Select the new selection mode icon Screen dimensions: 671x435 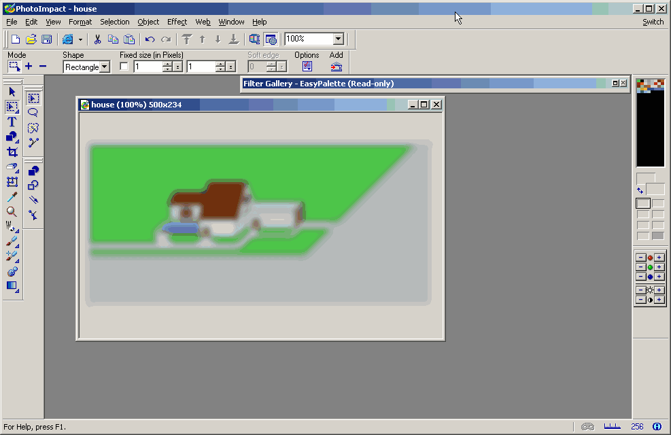(x=14, y=67)
